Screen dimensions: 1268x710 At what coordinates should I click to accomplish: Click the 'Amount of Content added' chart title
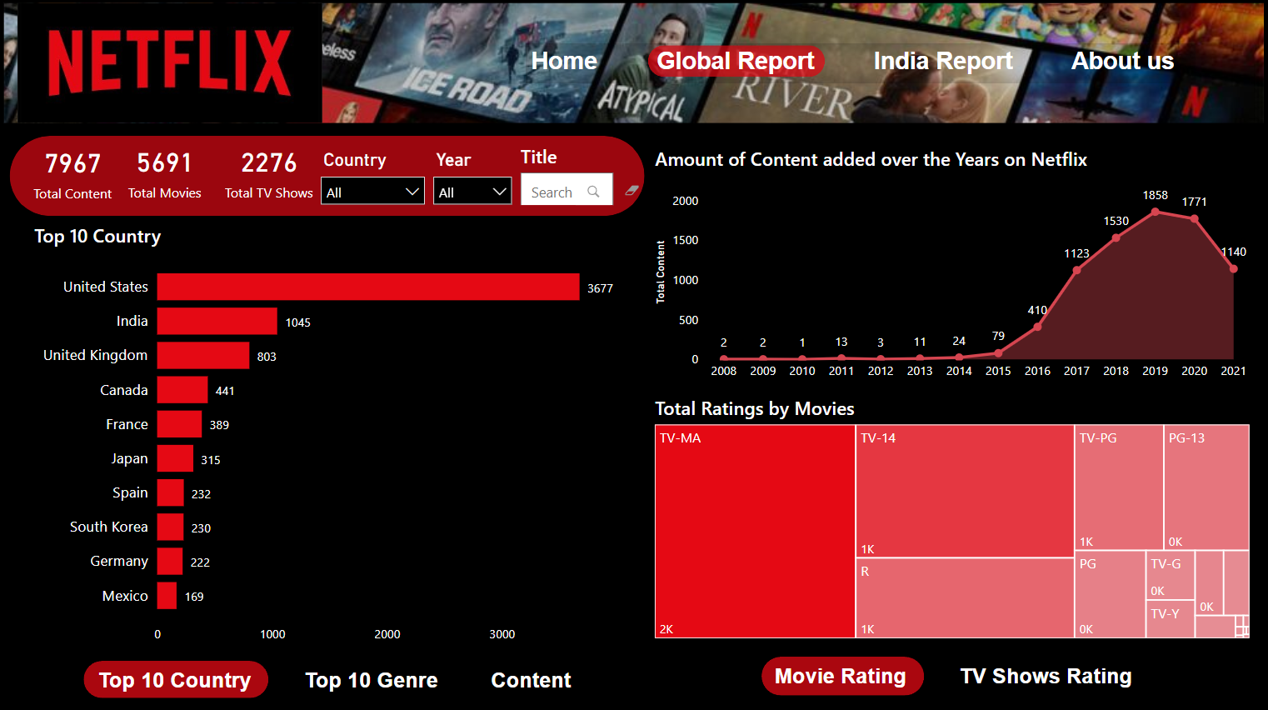click(x=871, y=159)
